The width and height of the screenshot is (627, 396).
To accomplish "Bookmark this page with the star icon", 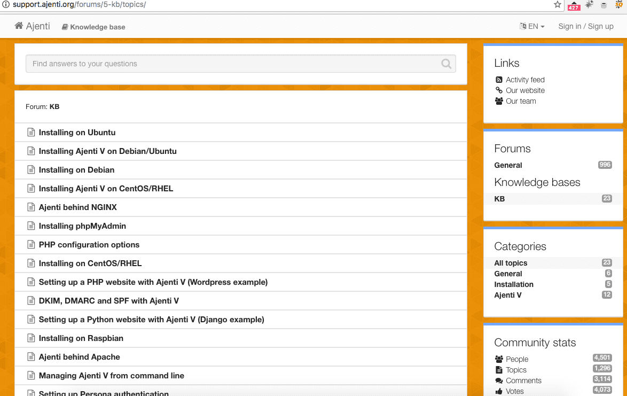I will pyautogui.click(x=558, y=5).
